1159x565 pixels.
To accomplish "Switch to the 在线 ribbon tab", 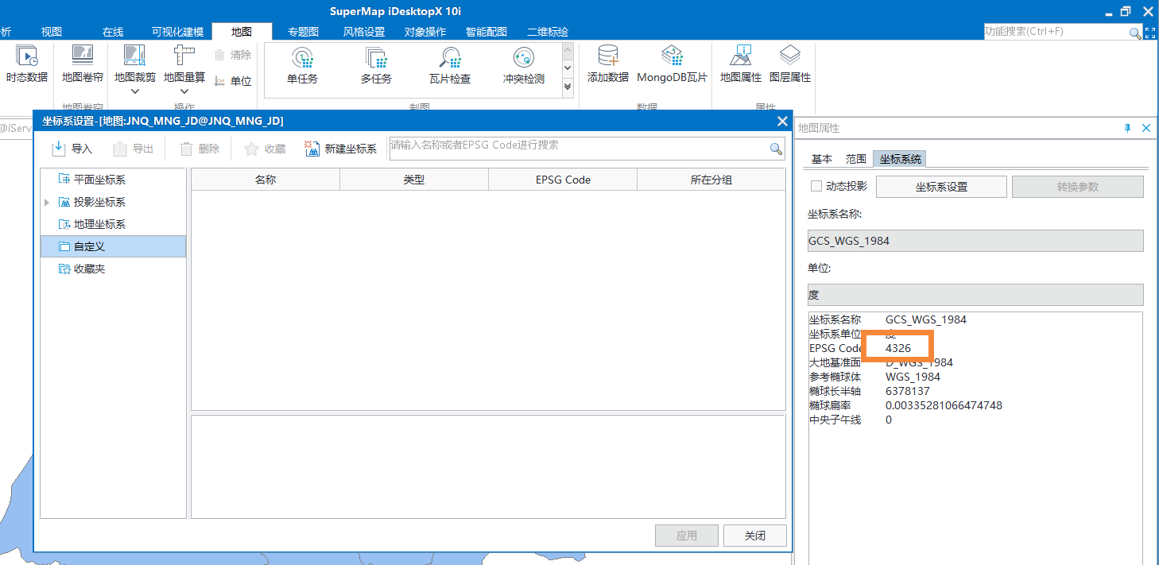I will pos(113,32).
